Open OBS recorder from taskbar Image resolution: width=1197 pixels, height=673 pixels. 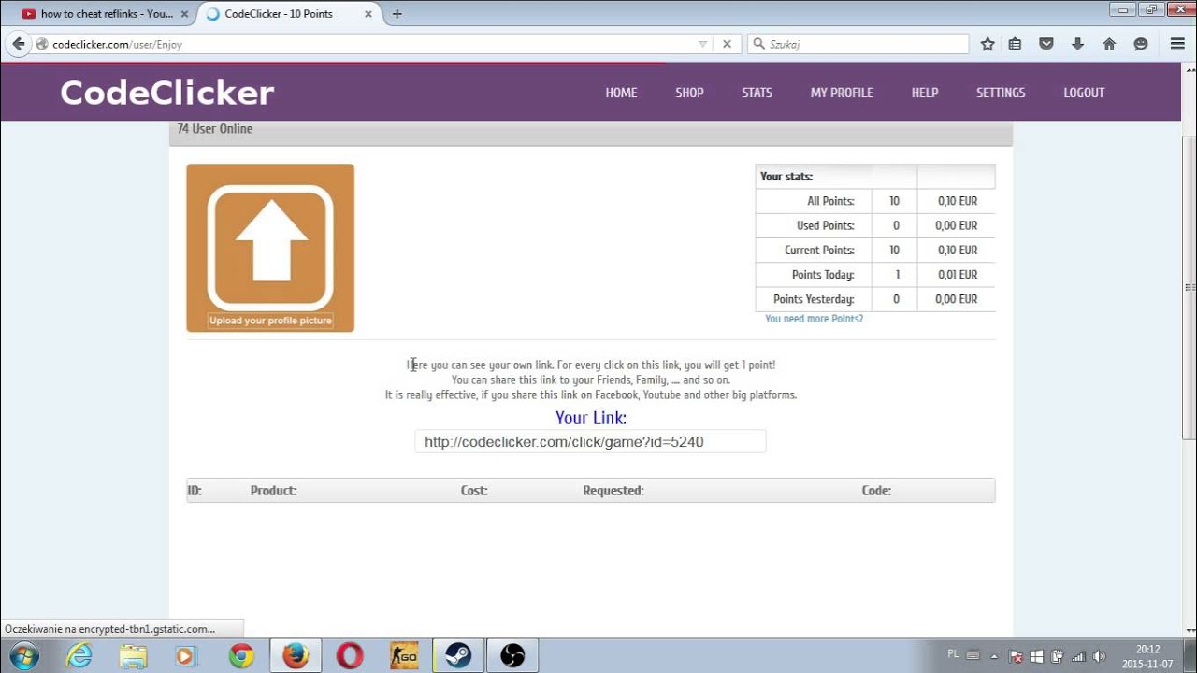point(512,656)
